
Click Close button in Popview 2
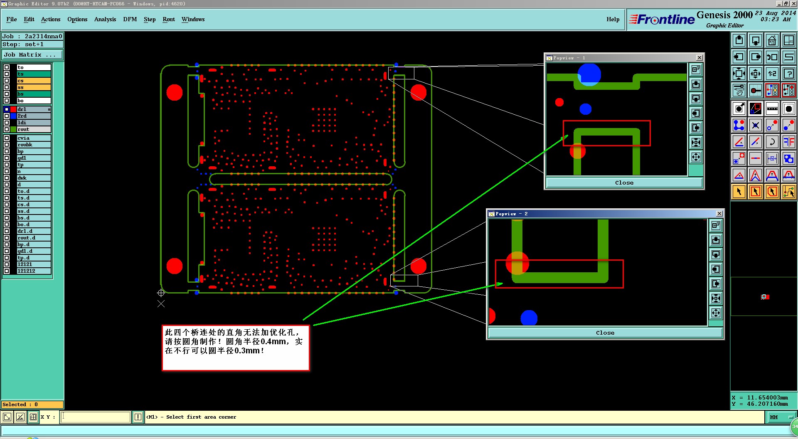tap(605, 333)
